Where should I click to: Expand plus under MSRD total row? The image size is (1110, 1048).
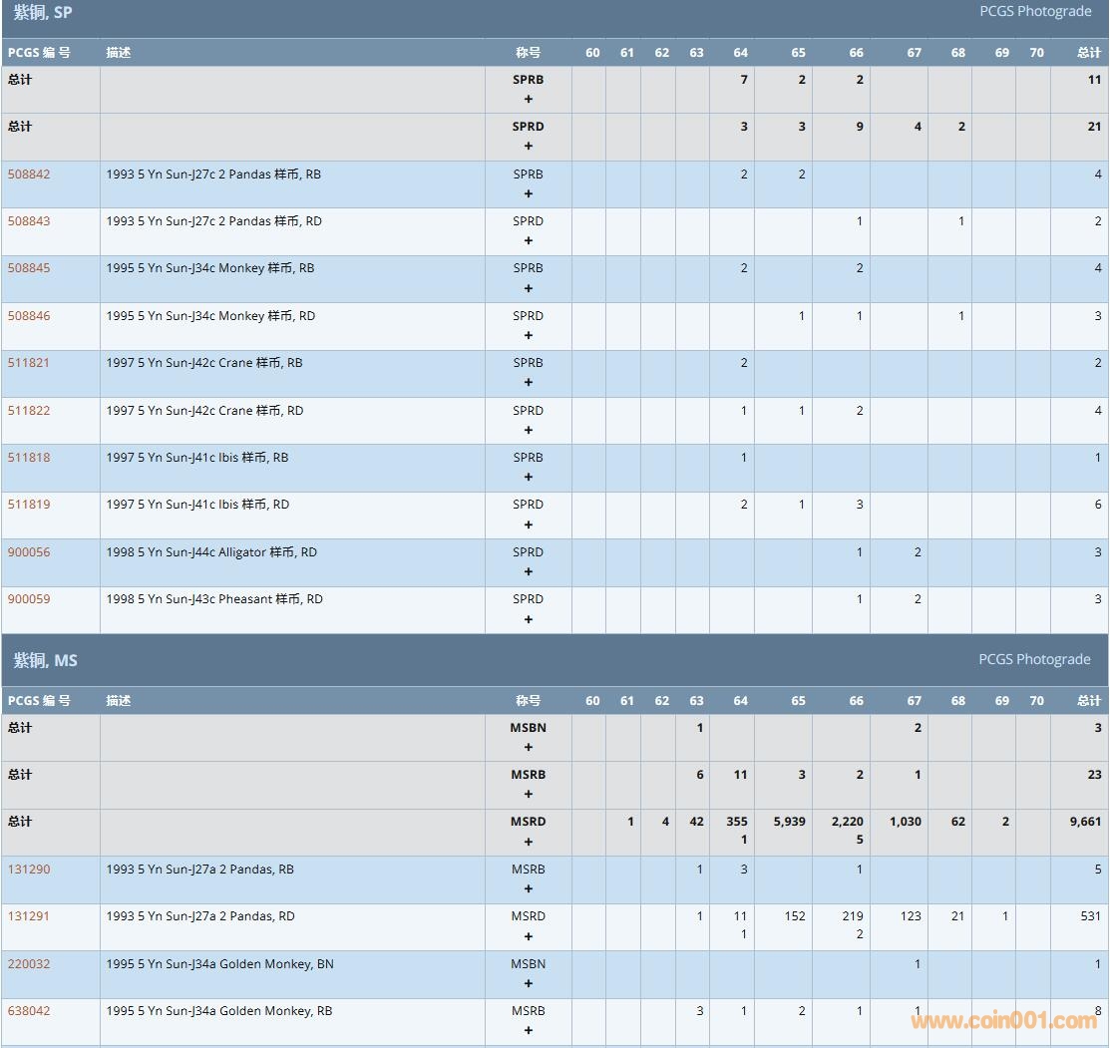click(x=529, y=842)
